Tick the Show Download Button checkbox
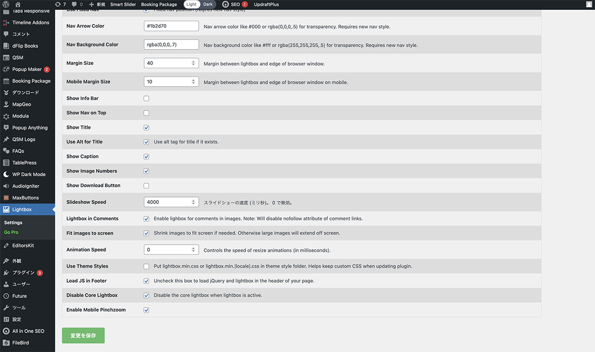This screenshot has width=595, height=352. point(146,186)
